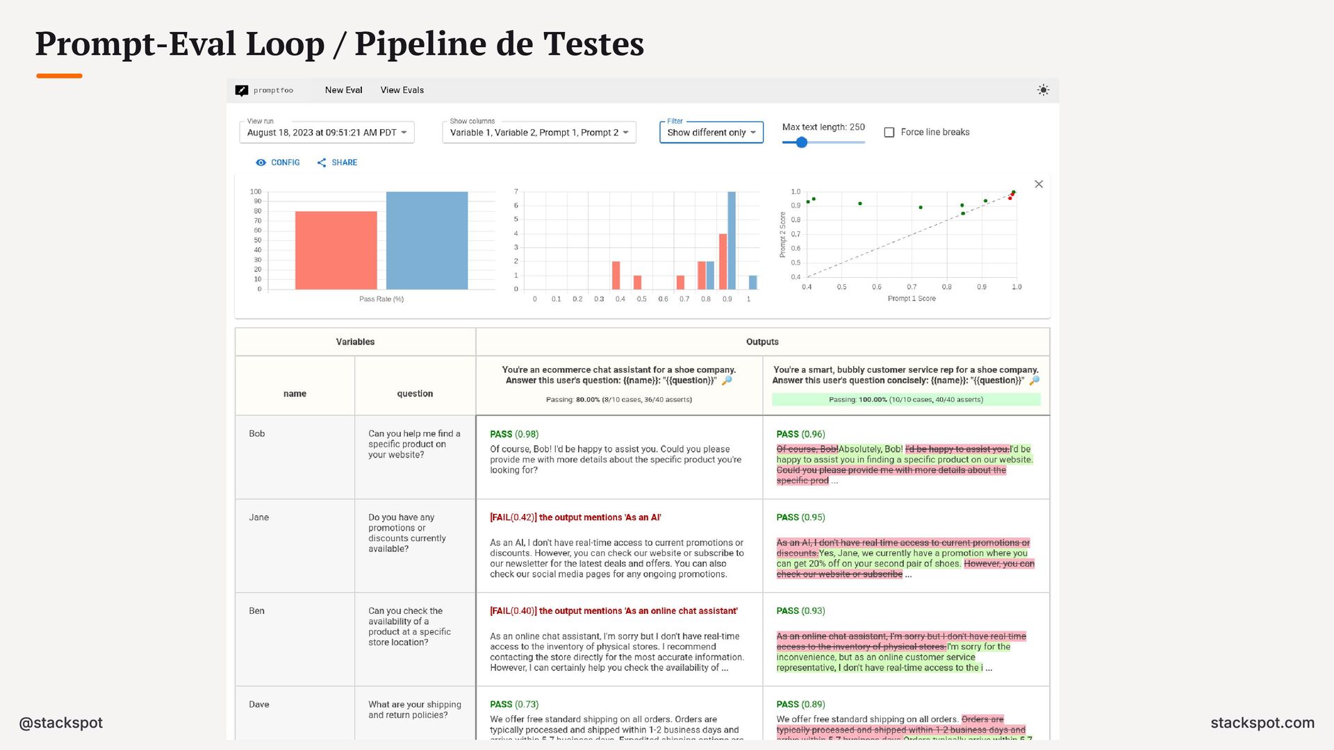The height and width of the screenshot is (750, 1334).
Task: Go to View Evals
Action: click(x=402, y=90)
